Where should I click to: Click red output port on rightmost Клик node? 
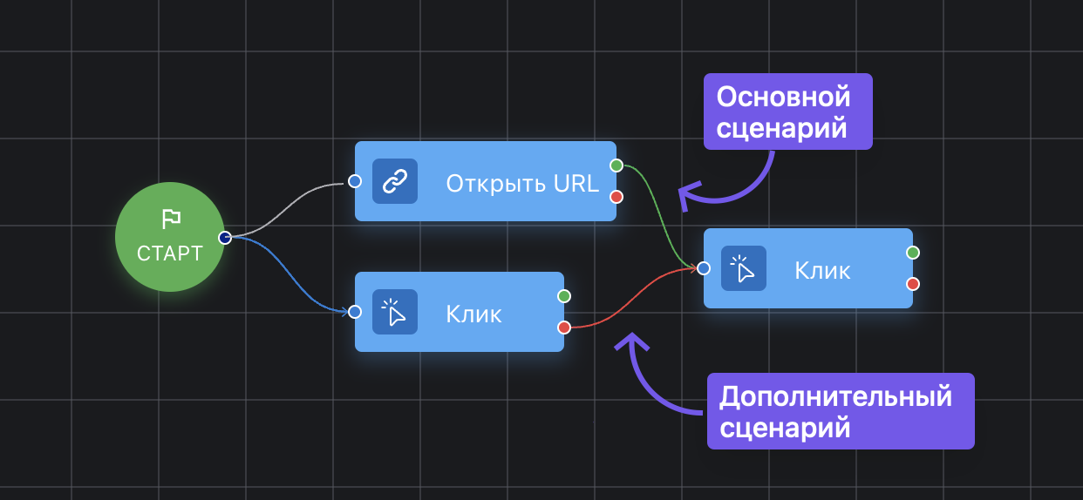click(x=913, y=284)
